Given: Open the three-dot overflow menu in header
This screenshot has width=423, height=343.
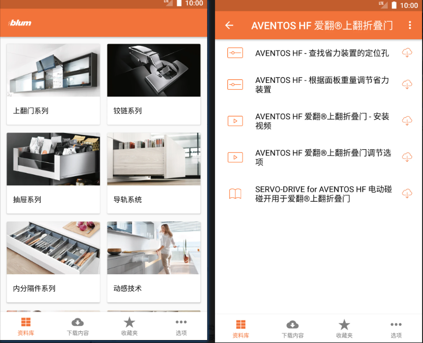Looking at the screenshot, I should (410, 26).
